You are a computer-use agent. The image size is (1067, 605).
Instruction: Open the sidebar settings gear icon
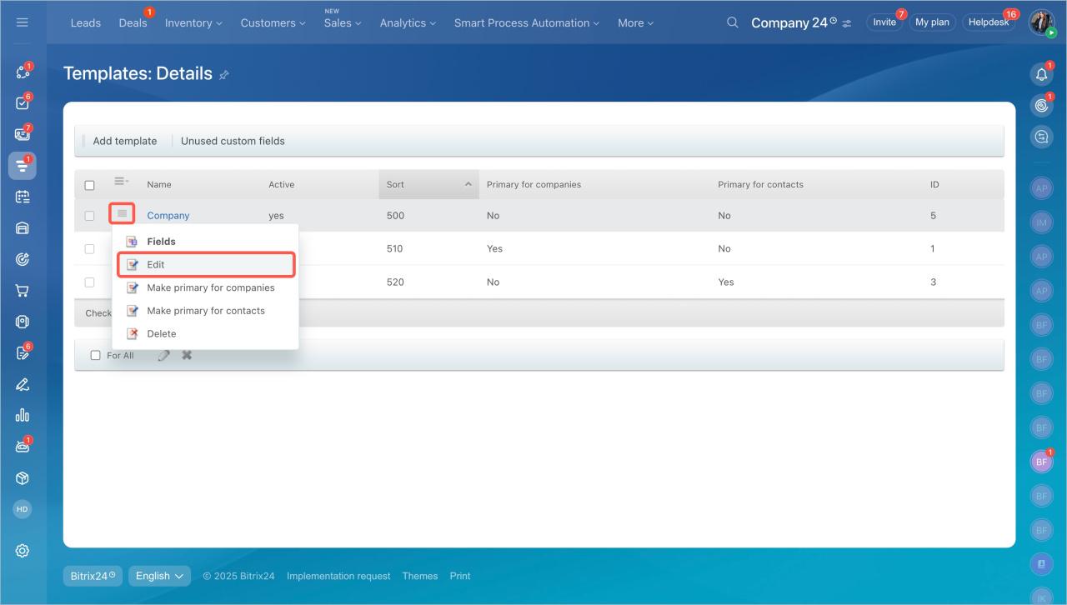tap(23, 551)
